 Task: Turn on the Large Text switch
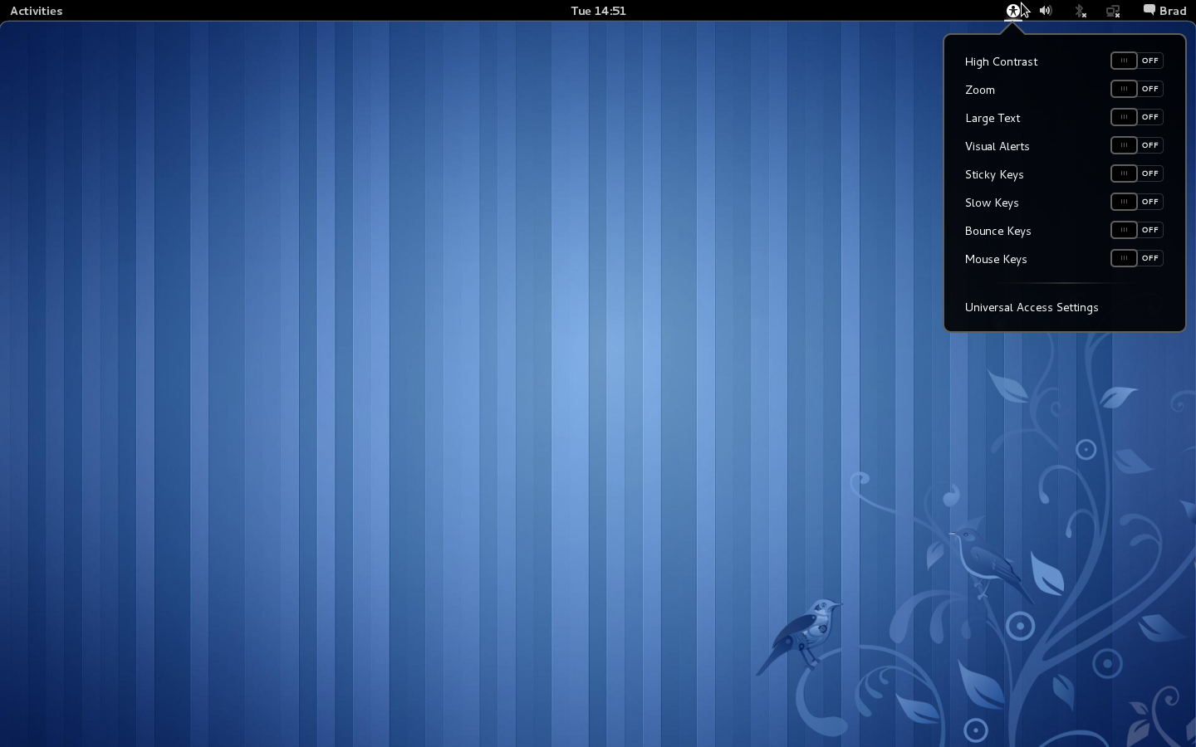point(1136,117)
